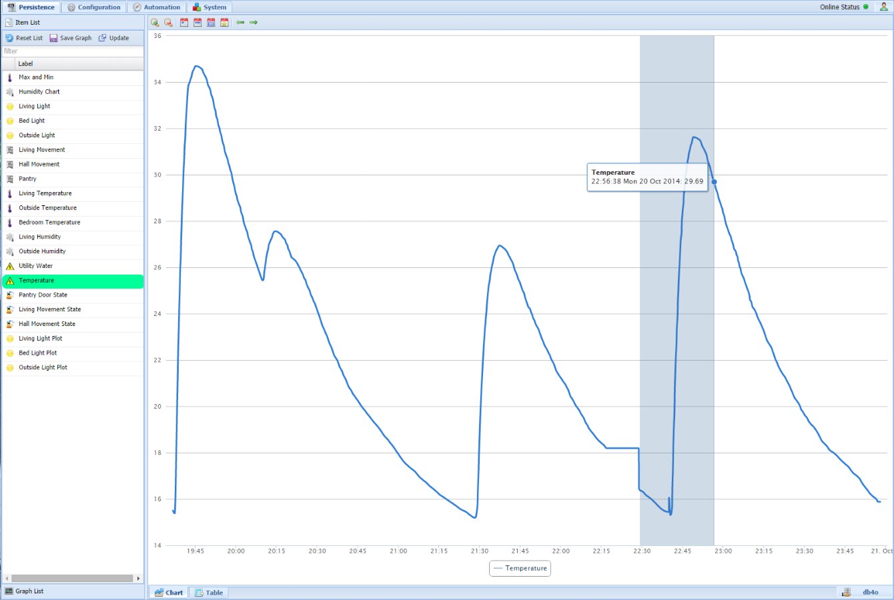Viewport: 894px width, 600px height.
Task: Click the Hall Movement State row icon
Action: [x=9, y=324]
